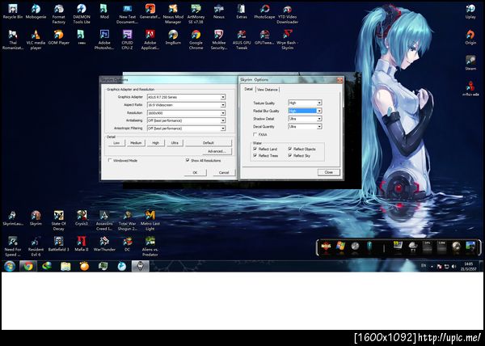The width and height of the screenshot is (485, 346).
Task: Click Close in the advanced options dialog
Action: [x=328, y=172]
